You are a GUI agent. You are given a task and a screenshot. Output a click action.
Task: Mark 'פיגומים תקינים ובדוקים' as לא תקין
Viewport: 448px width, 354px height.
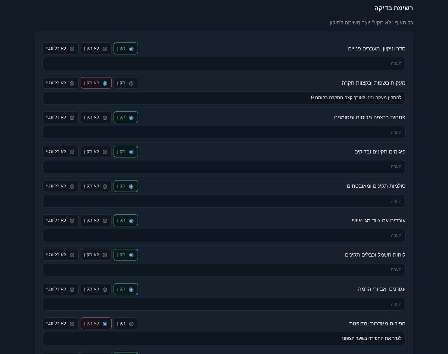pos(96,152)
